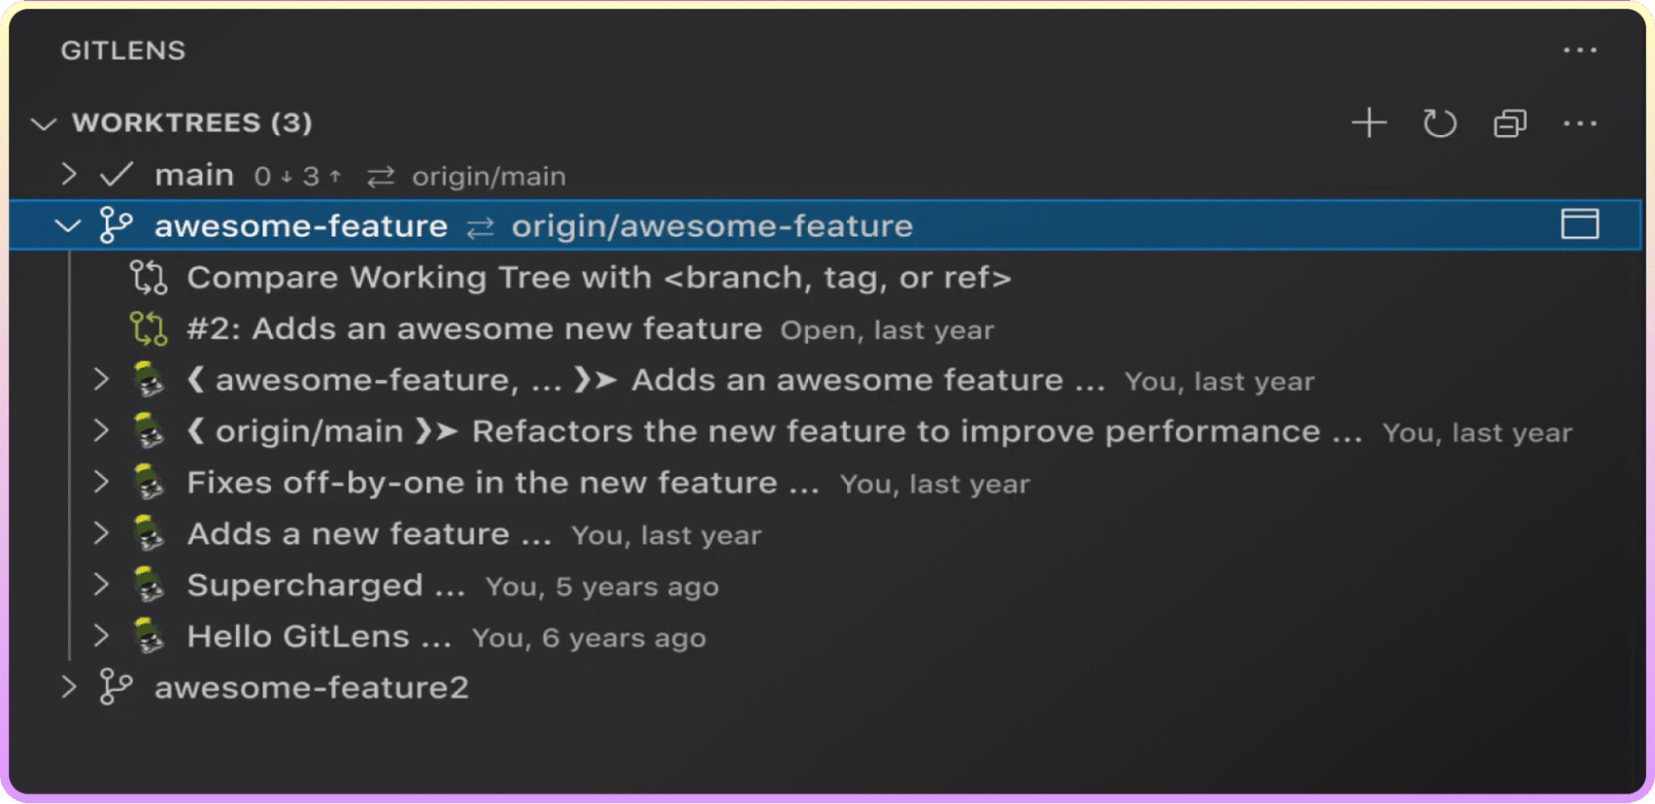Screen dimensions: 1655x804
Task: Expand the awesome-feature2 worktree
Action: (69, 687)
